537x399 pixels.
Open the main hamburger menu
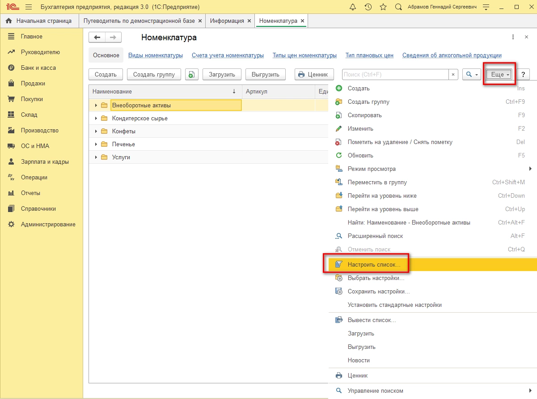29,7
